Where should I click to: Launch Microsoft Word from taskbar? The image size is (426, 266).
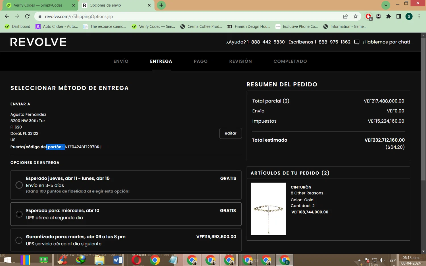point(118,260)
